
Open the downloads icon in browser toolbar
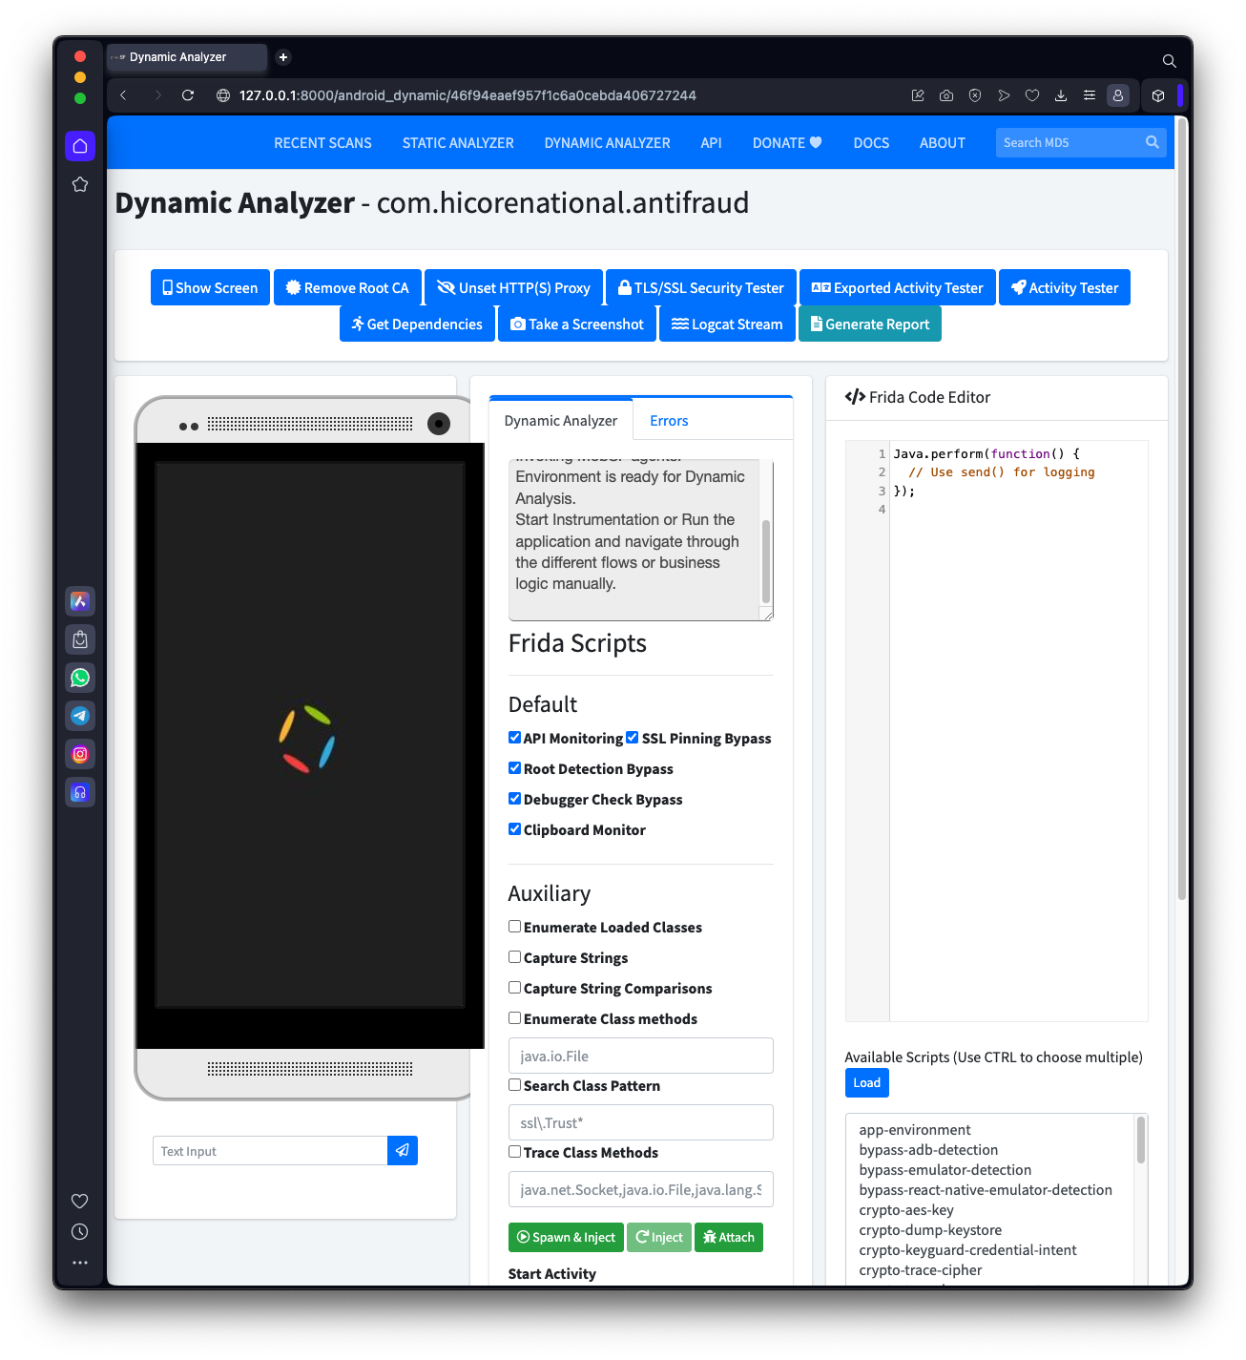point(1061,95)
